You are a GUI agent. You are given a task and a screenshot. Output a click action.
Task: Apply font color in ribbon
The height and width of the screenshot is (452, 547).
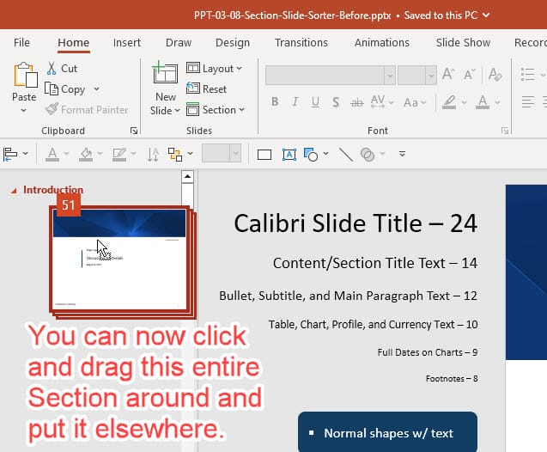483,102
